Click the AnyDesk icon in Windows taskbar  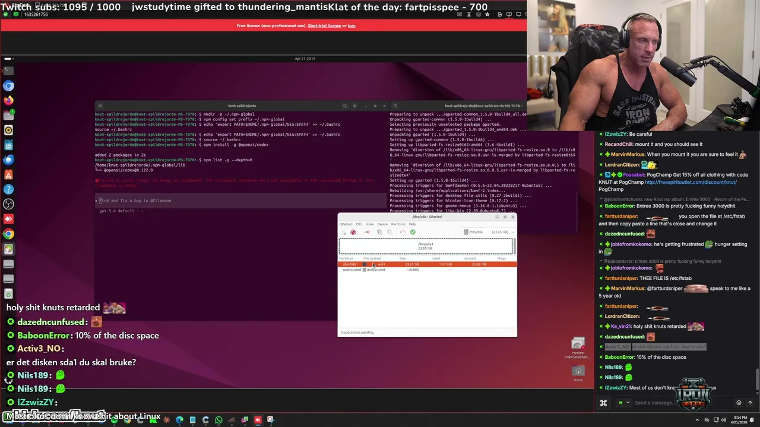pyautogui.click(x=258, y=420)
